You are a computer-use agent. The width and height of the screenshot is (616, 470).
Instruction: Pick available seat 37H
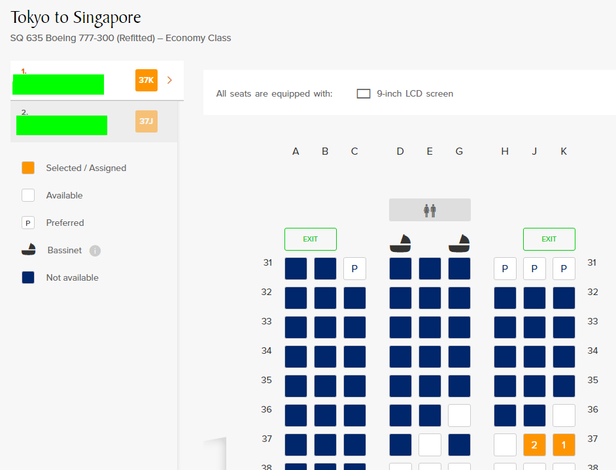[505, 445]
